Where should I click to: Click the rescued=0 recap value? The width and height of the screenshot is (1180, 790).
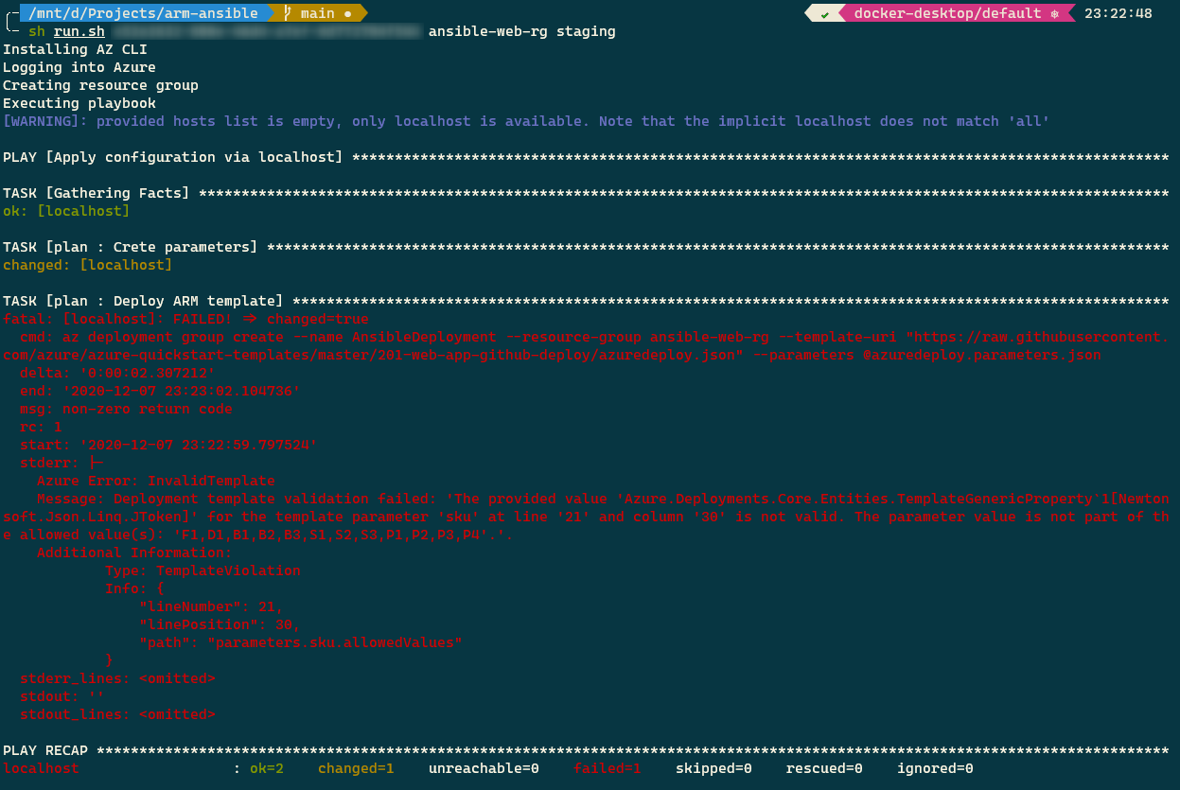tap(824, 768)
